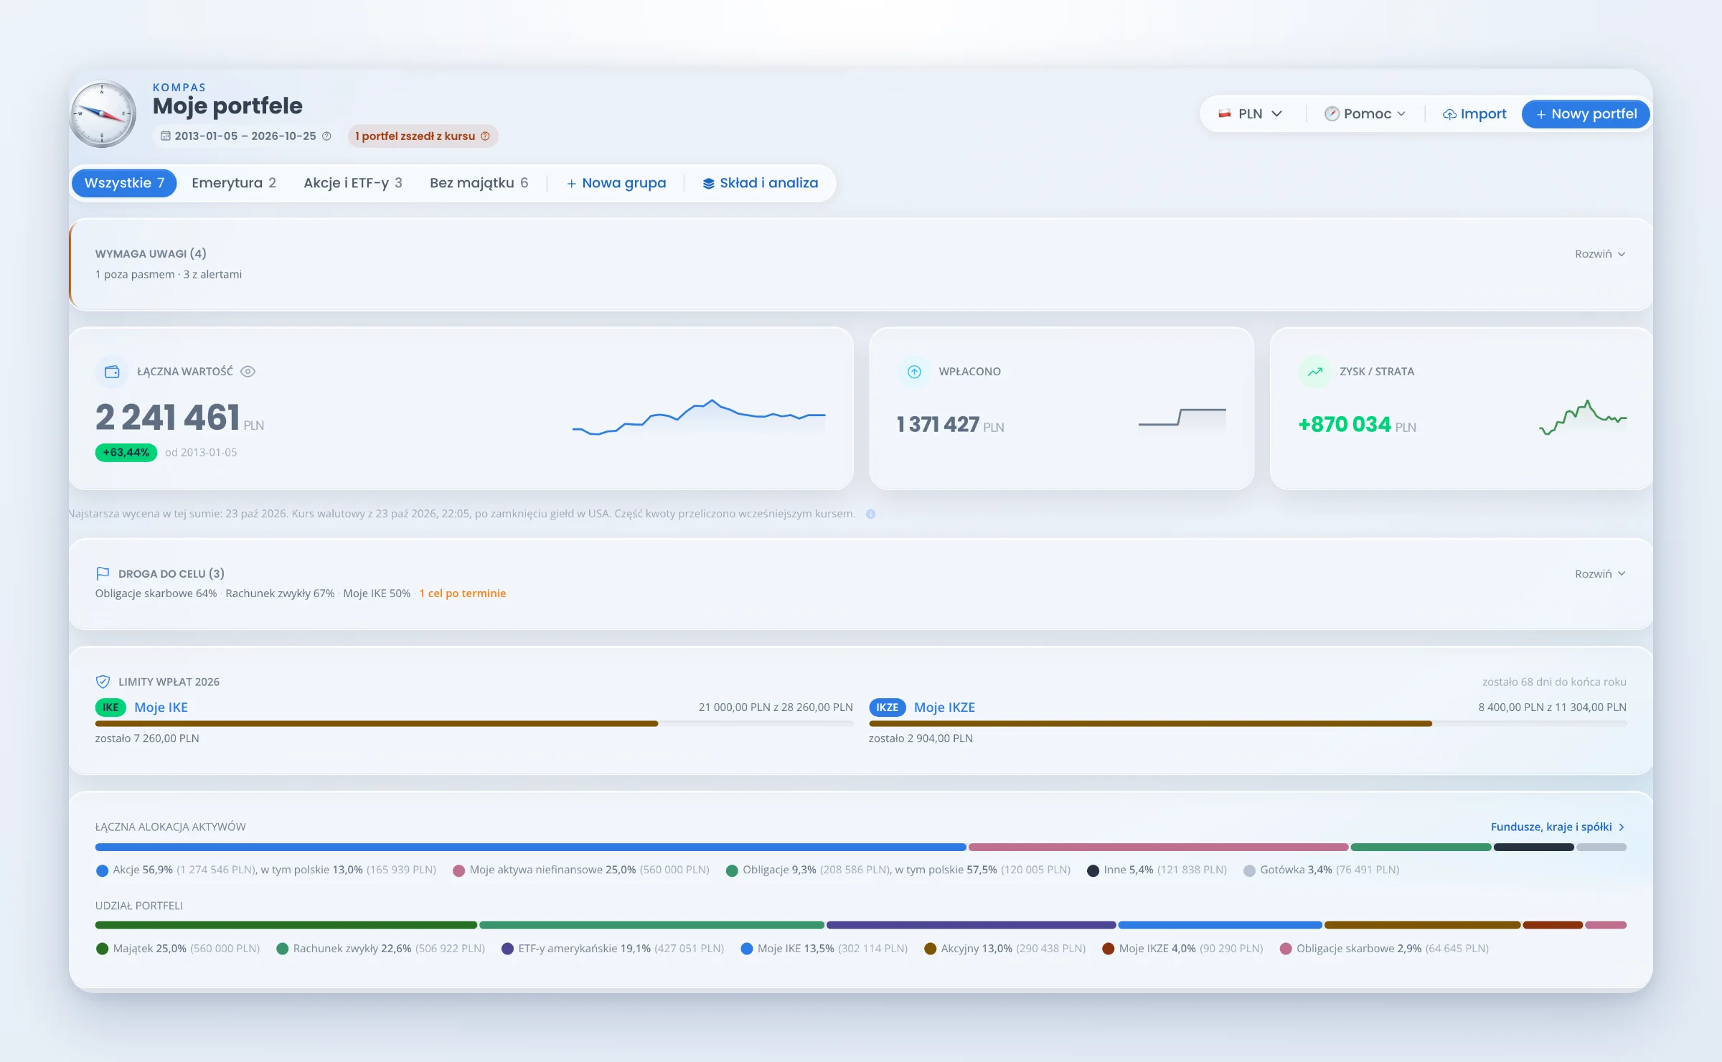Open the PLN currency dropdown

coord(1250,114)
